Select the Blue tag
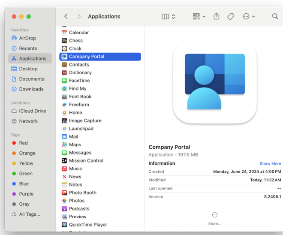 [x=30, y=184]
